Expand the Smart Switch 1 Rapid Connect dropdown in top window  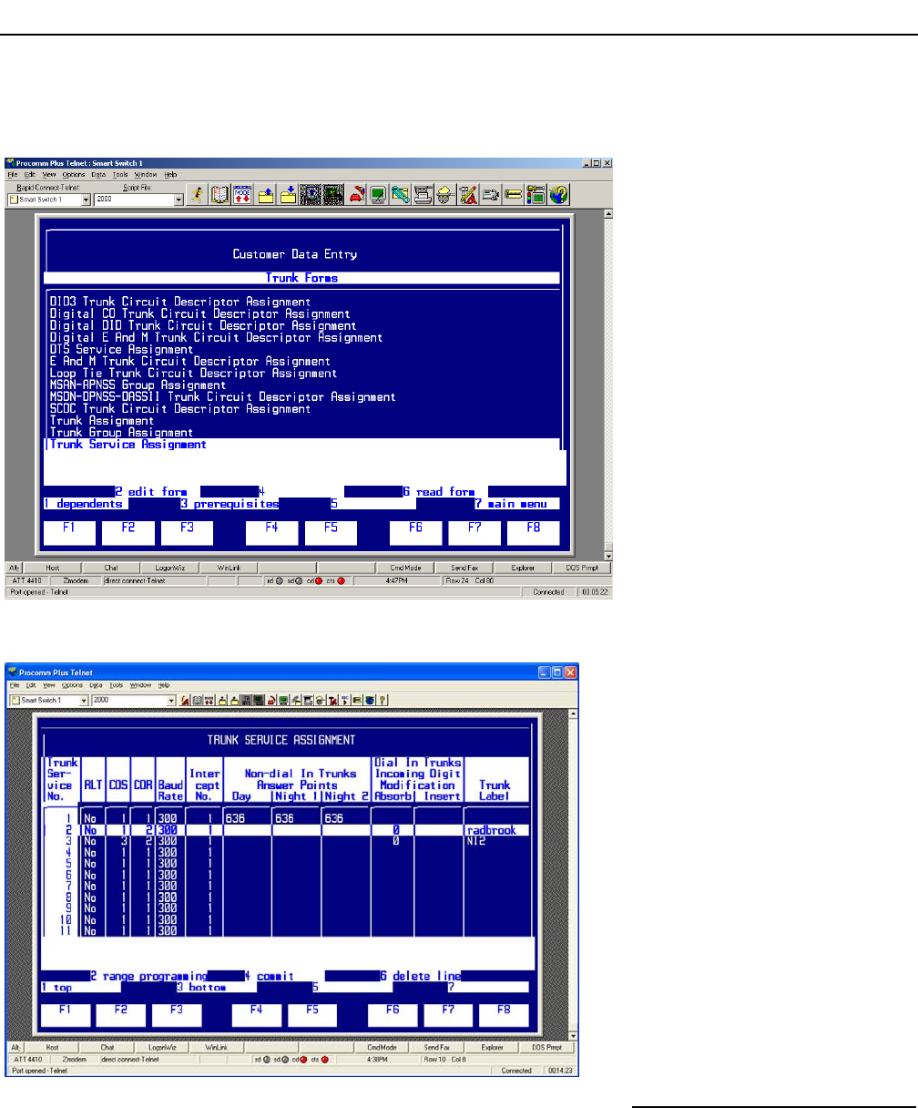[86, 199]
